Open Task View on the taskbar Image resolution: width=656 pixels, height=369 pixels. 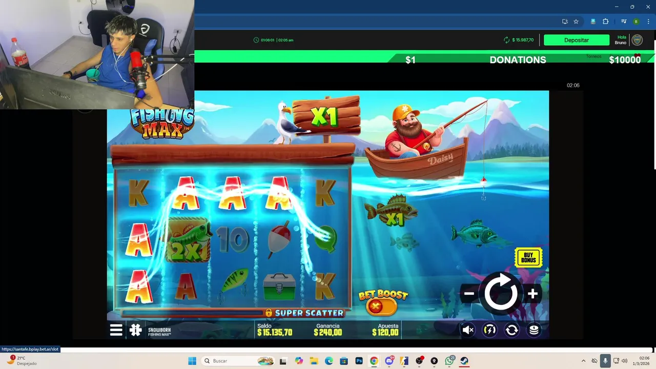pos(283,361)
